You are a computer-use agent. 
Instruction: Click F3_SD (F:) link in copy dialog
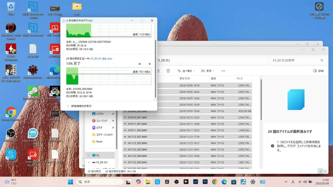[96, 59]
